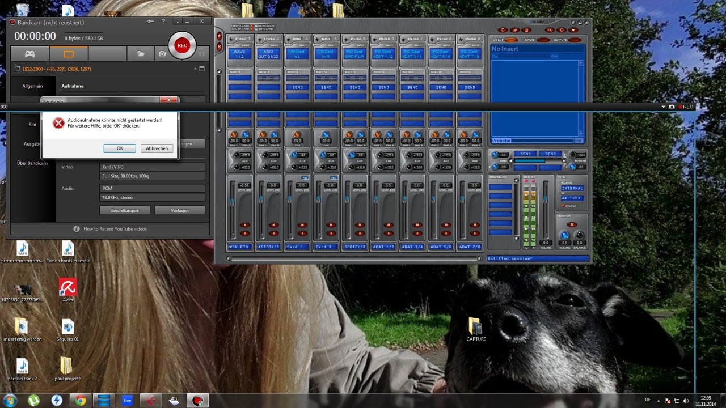Click the ADAT 1/2 strip name label
726x408 pixels.
[383, 247]
